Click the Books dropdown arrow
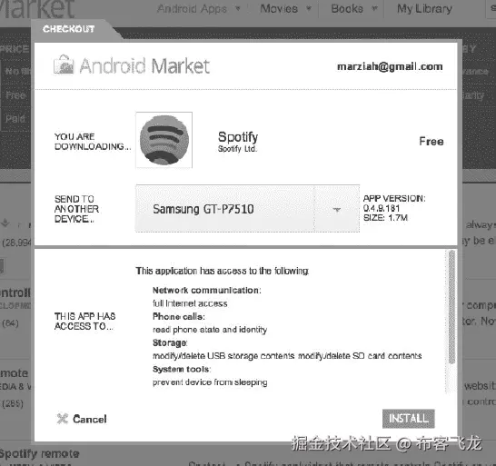Screen dimensions: 496x466 (x=374, y=8)
